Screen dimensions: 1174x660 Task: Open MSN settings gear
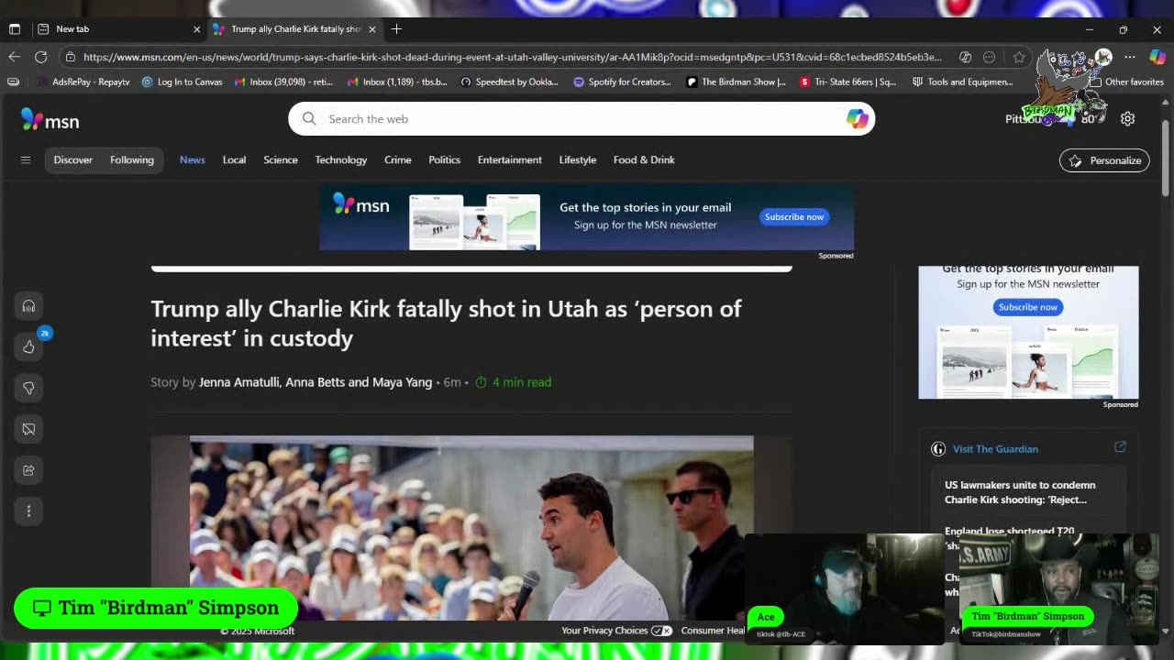click(x=1127, y=119)
